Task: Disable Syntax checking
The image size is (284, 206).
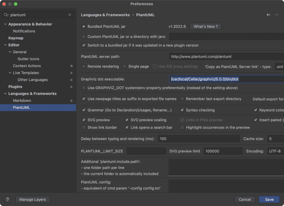Action: 182,110
